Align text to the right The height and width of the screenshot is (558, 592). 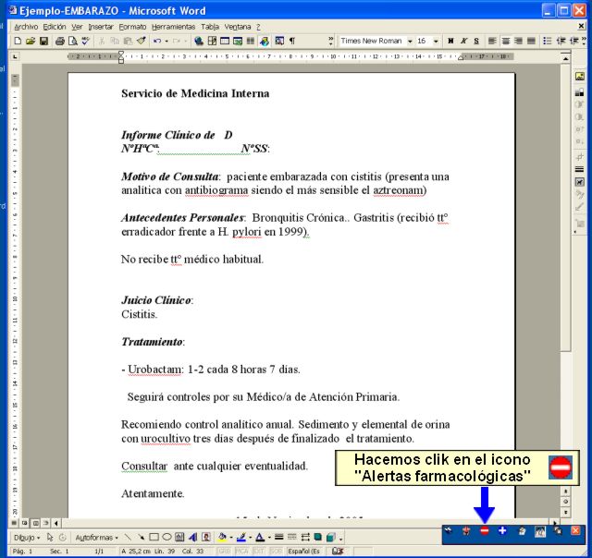coord(518,41)
